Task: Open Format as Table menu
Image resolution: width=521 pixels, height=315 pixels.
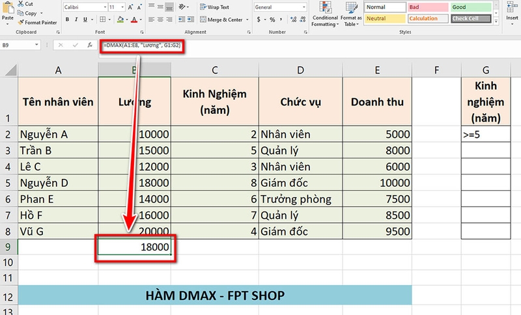Action: coord(351,14)
